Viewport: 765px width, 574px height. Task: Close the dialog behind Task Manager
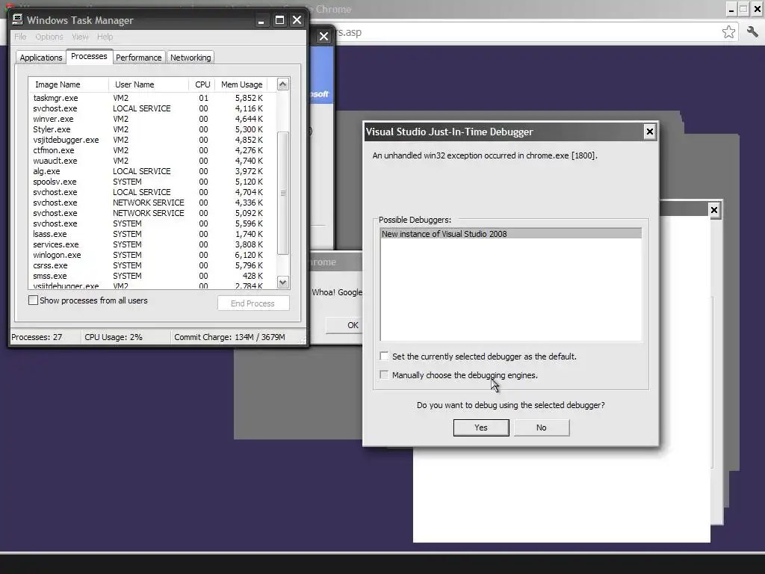pos(323,37)
